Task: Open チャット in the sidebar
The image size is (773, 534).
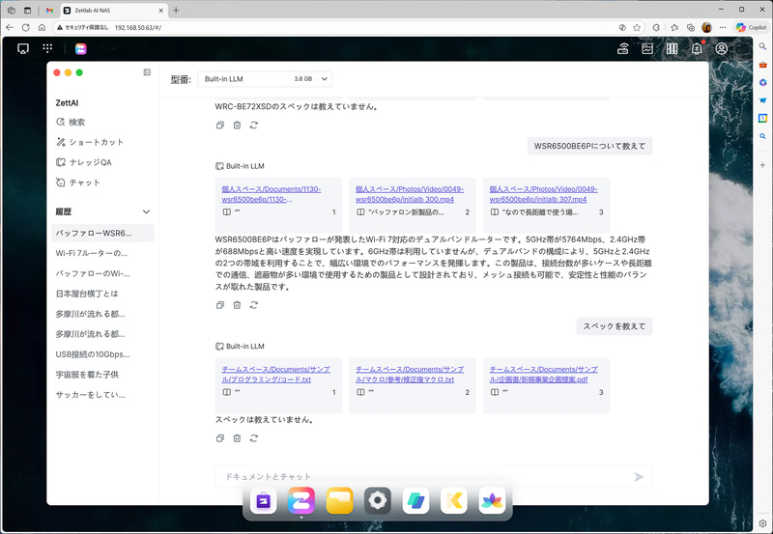Action: click(x=78, y=183)
